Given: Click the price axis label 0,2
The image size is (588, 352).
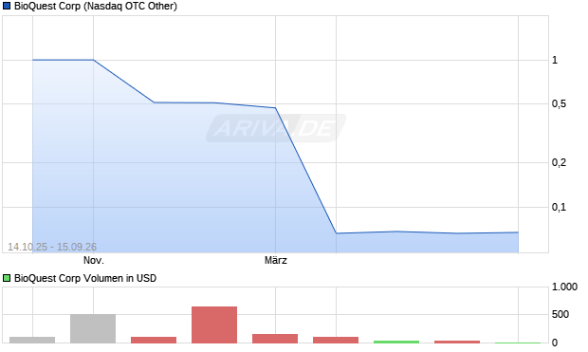Looking at the screenshot, I should pos(559,162).
